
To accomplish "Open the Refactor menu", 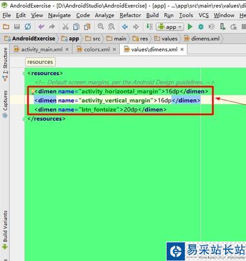I will tap(130, 15).
